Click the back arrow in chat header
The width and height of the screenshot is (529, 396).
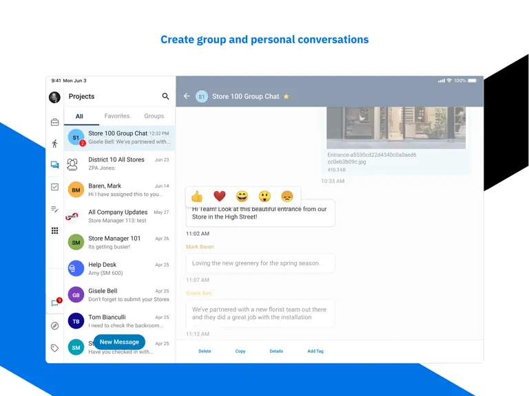187,96
